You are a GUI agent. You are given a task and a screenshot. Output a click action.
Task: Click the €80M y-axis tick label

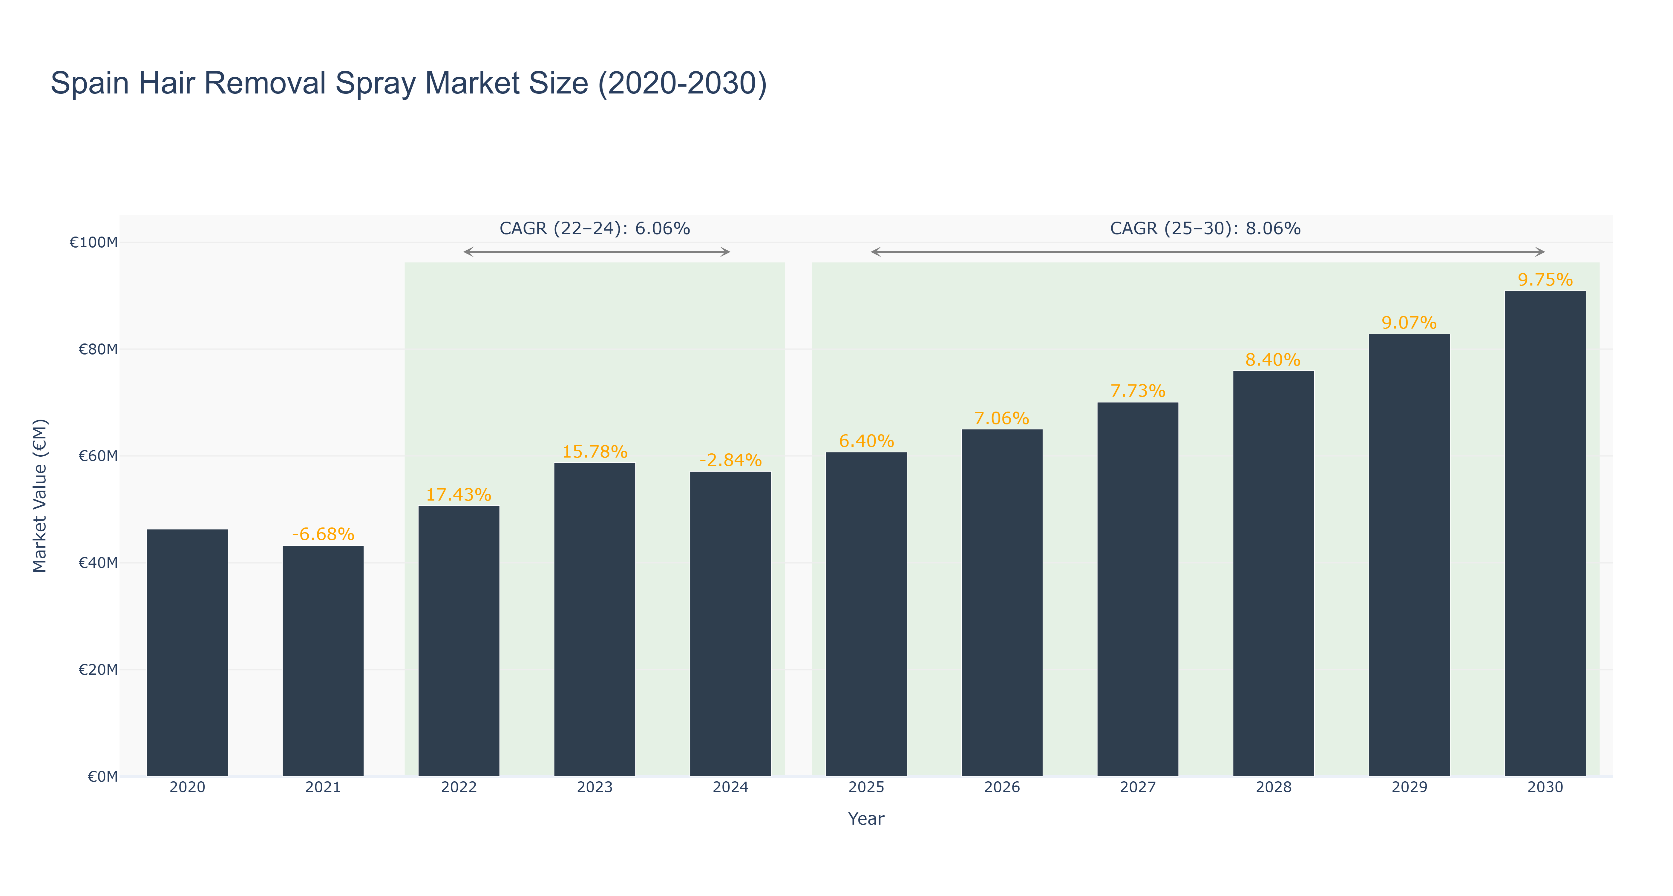(x=98, y=349)
